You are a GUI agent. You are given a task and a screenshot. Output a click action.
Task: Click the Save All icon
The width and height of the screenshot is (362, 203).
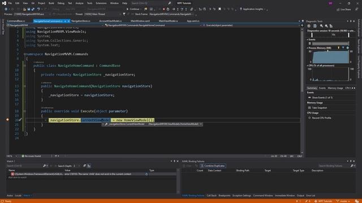click(x=33, y=9)
